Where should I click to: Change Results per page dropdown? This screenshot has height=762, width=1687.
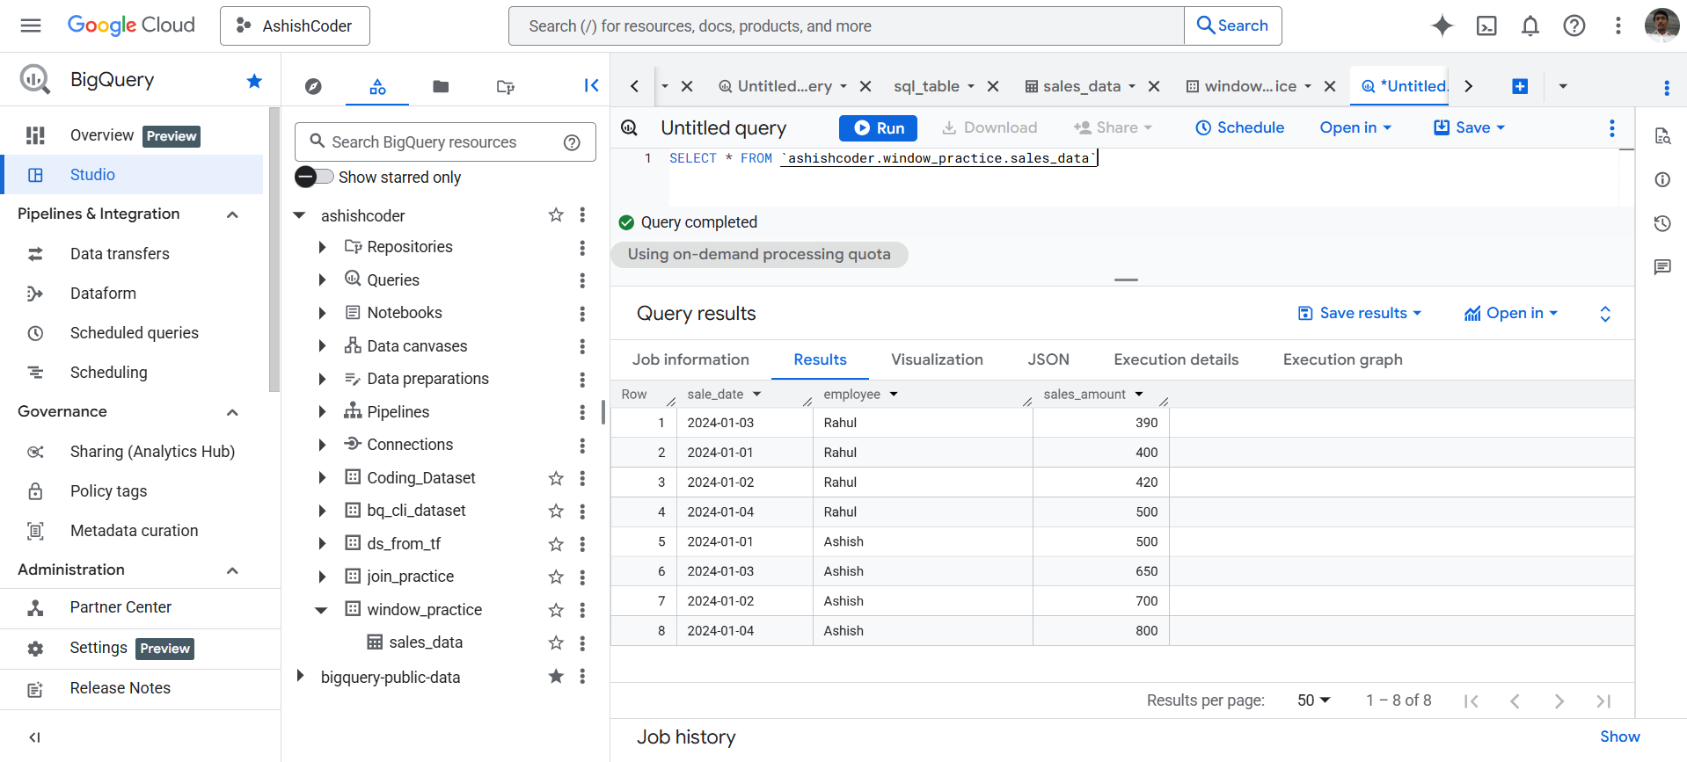pos(1314,700)
